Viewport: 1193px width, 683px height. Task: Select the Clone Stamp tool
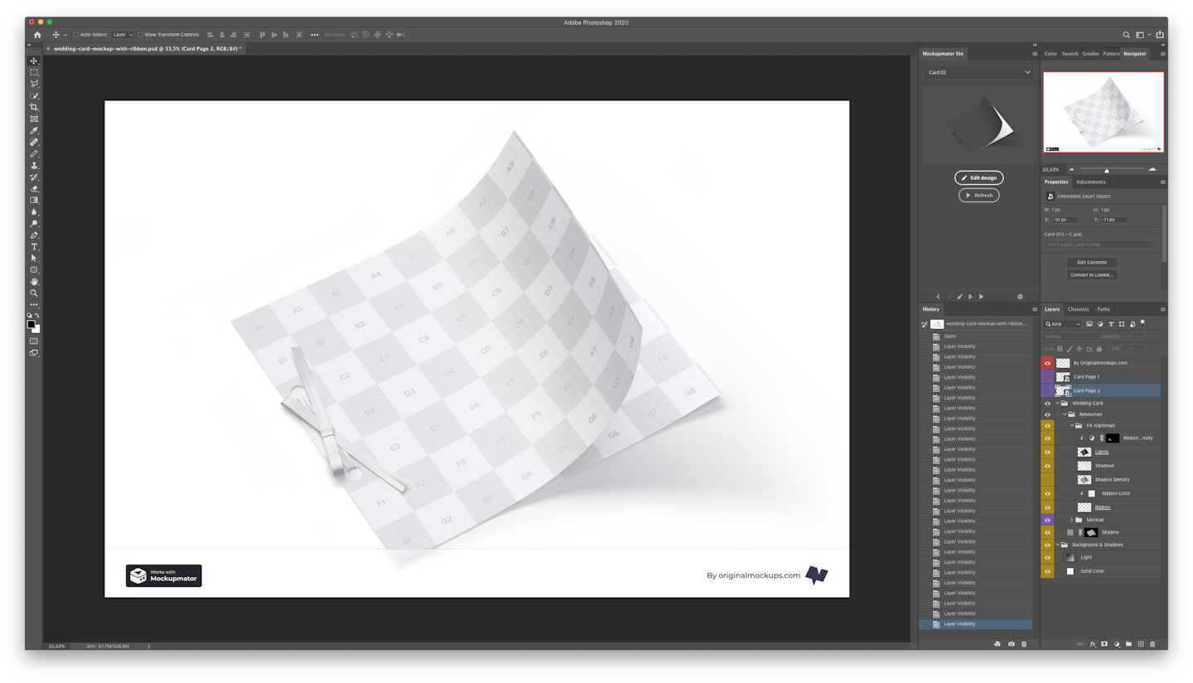pos(34,165)
